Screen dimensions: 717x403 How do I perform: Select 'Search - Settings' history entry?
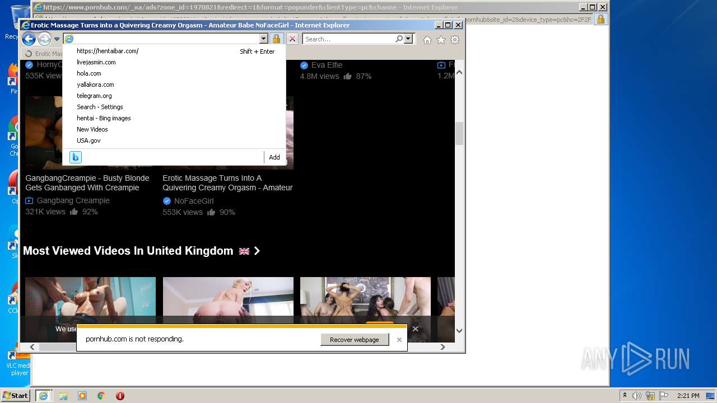pos(100,107)
